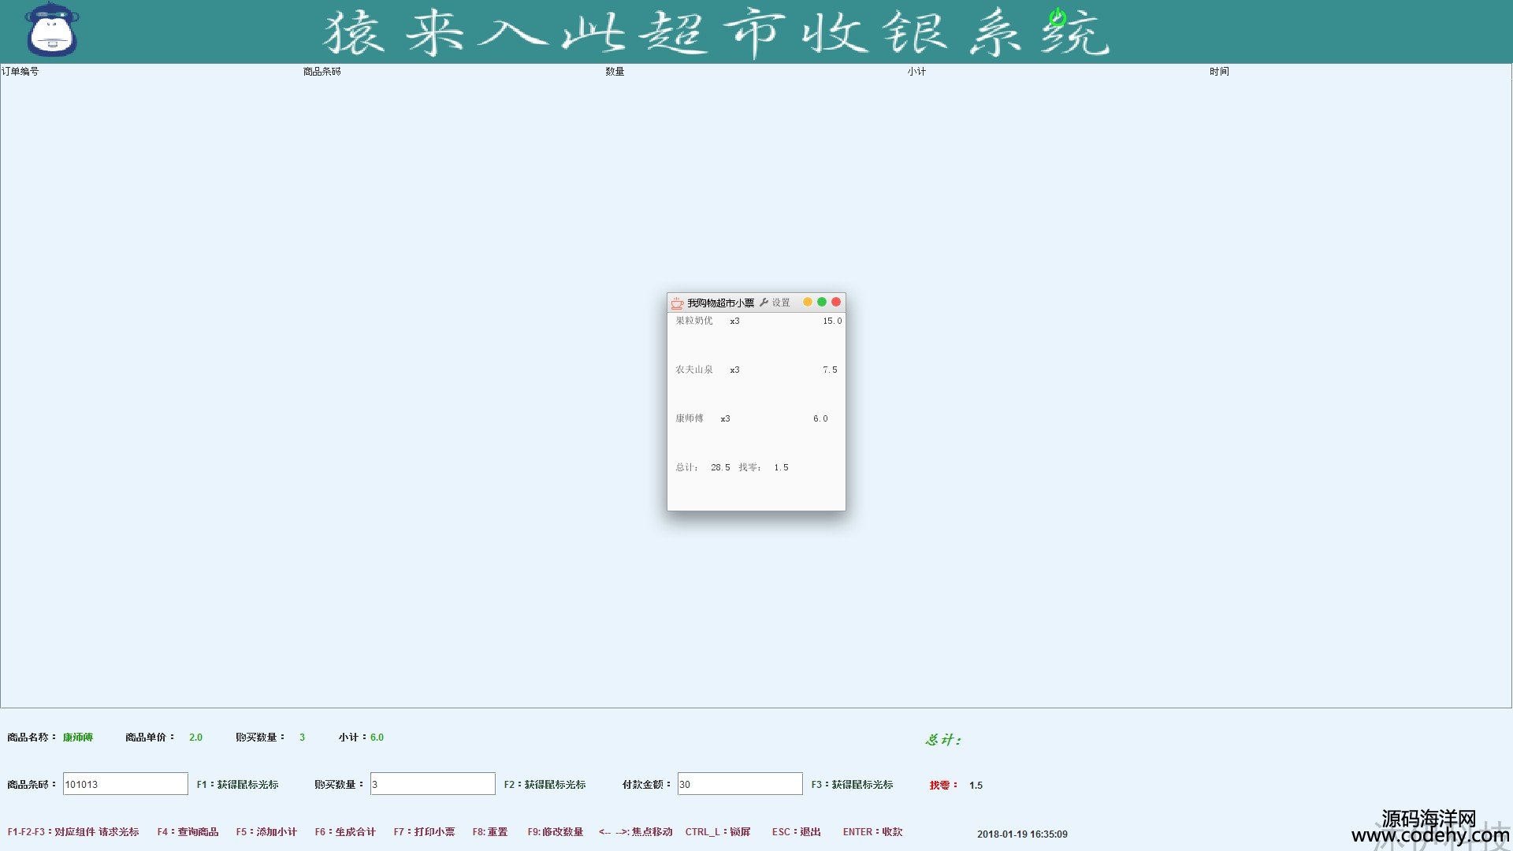This screenshot has width=1513, height=851.
Task: Click the 订单编号 column header
Action: click(20, 72)
